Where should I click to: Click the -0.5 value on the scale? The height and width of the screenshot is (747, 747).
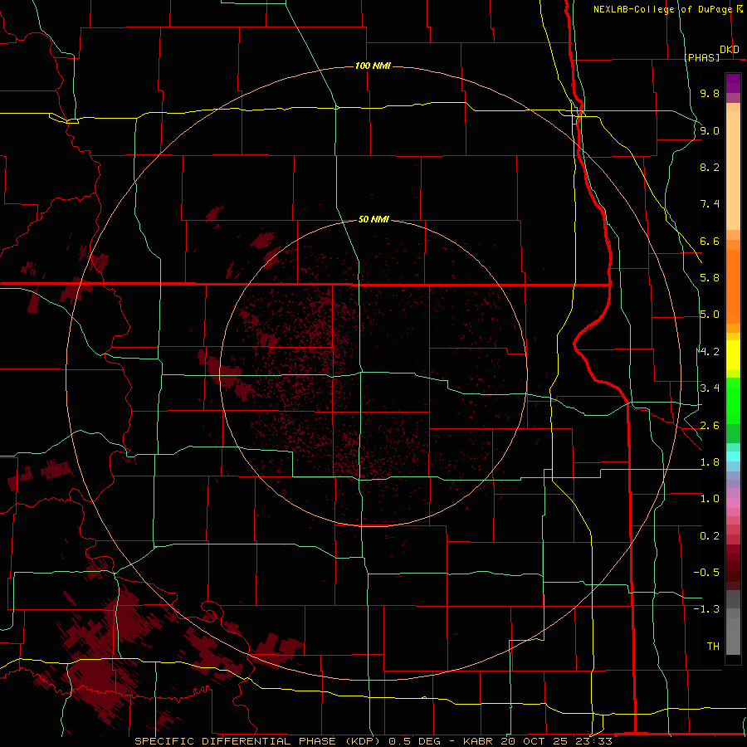(706, 573)
